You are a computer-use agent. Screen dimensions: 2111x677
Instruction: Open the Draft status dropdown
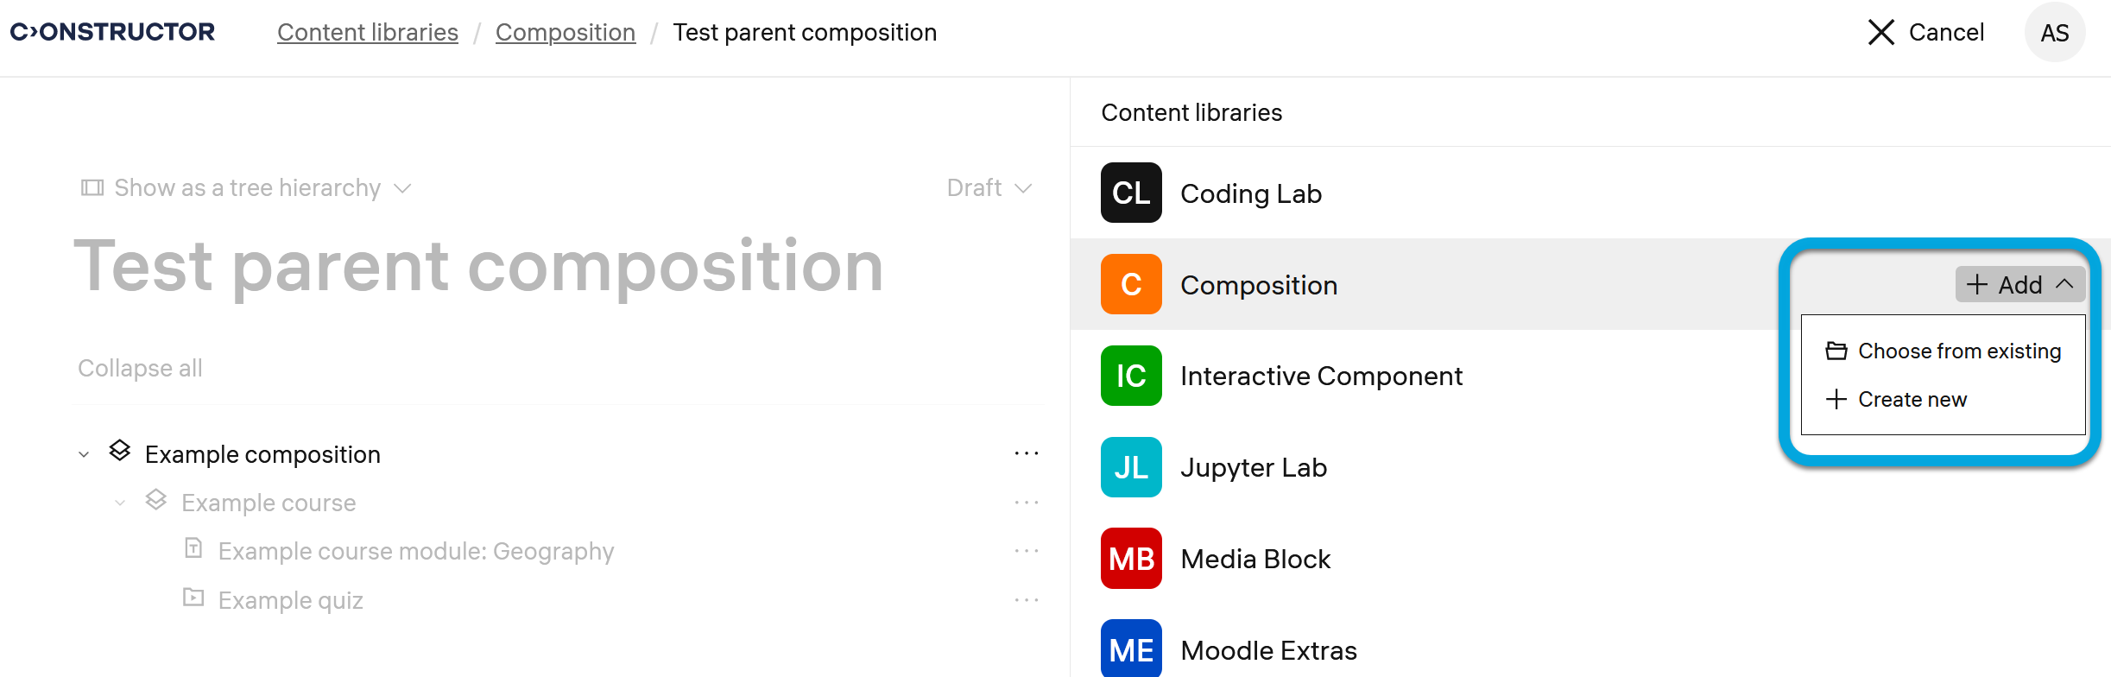pos(989,188)
